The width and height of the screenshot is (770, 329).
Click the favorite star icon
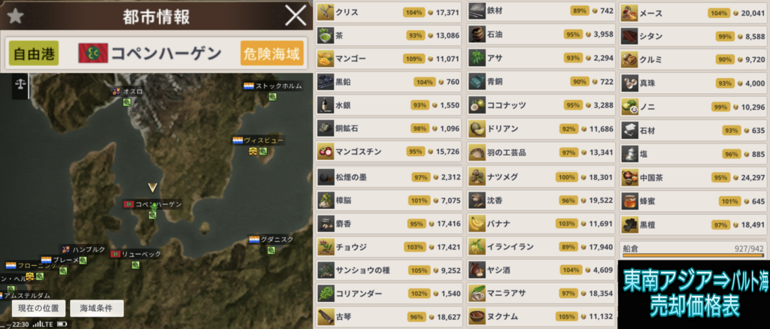[15, 17]
